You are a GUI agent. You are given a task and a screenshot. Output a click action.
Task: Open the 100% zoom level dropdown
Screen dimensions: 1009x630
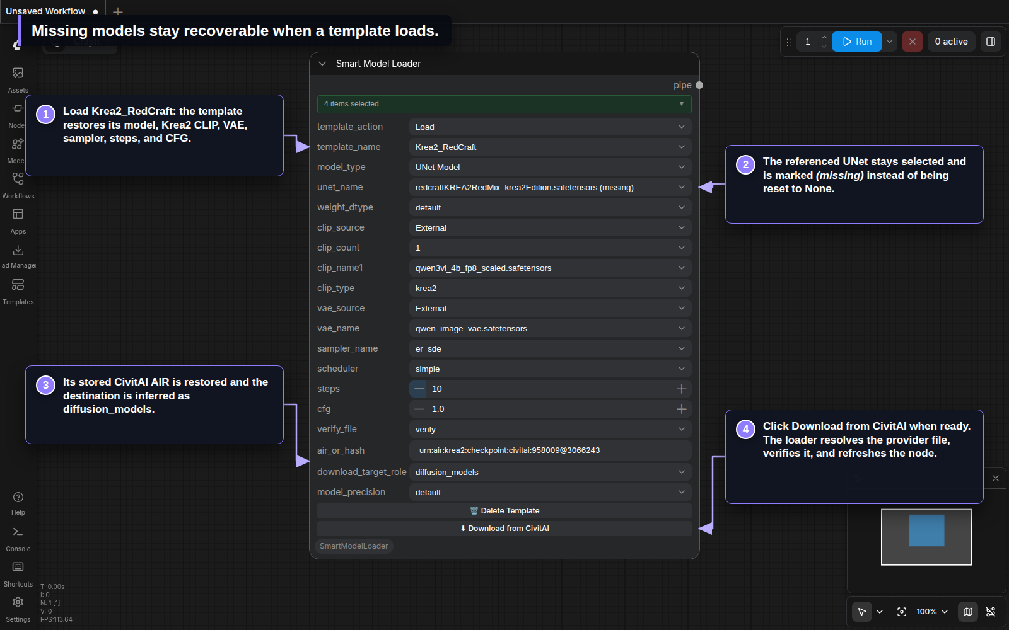[932, 612]
